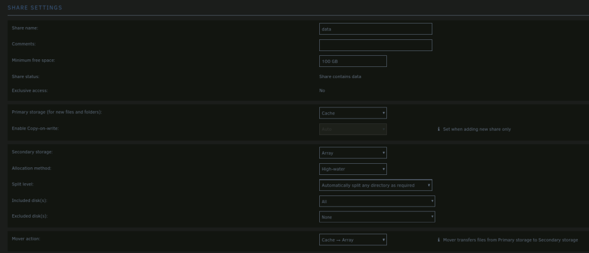Click the Share name input field

click(375, 29)
